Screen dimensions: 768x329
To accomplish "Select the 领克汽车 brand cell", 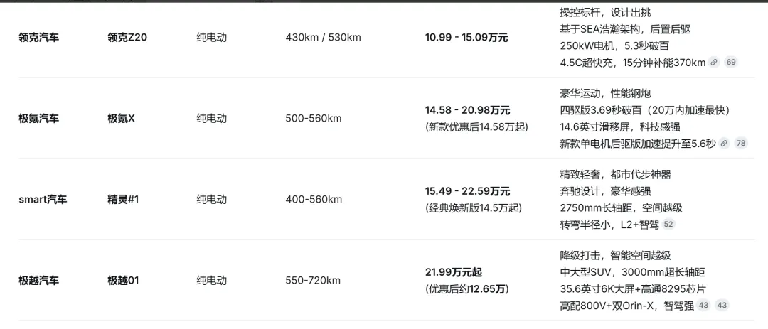I will (x=38, y=37).
